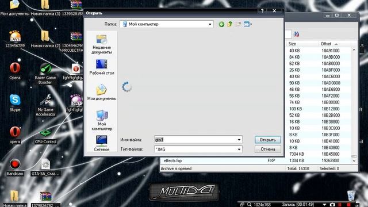Image resolution: width=368 pixels, height=207 pixels.
Task: Click offset value 18A91000
Action: pos(331,51)
